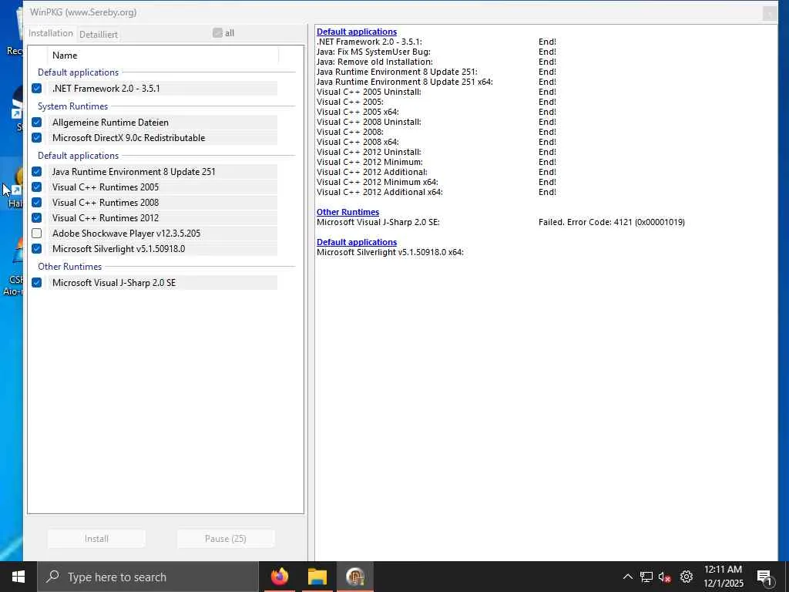The image size is (789, 592).
Task: Uncheck Visual C++ Runtimes 2012 checkbox
Action: [37, 218]
